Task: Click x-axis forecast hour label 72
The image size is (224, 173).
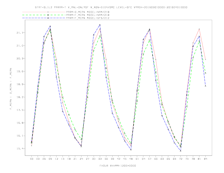Action: click(x=181, y=159)
